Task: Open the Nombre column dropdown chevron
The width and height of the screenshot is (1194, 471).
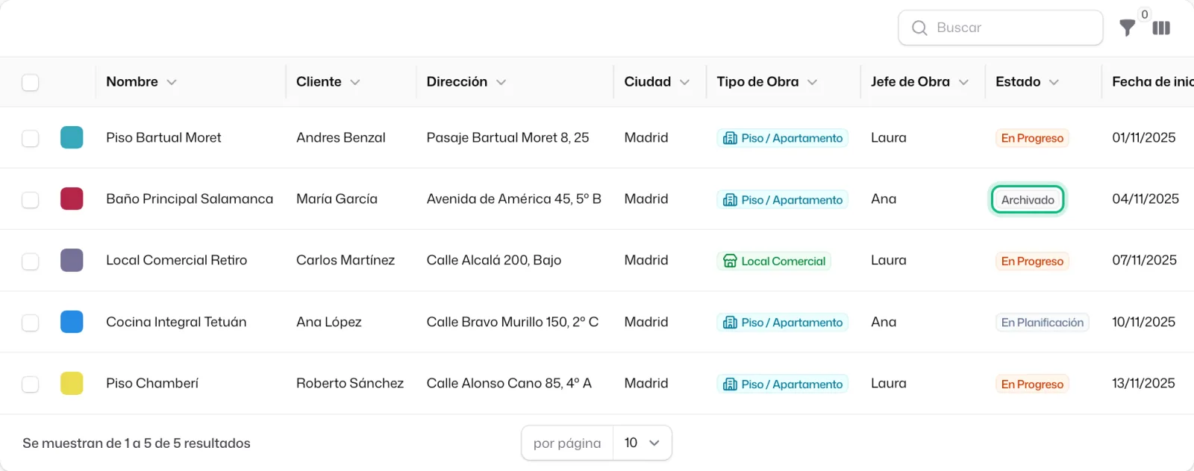Action: click(172, 82)
